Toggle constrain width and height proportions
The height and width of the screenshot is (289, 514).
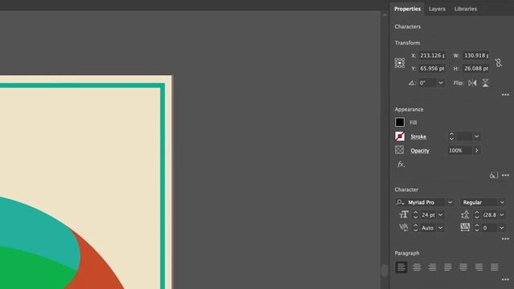click(x=498, y=63)
